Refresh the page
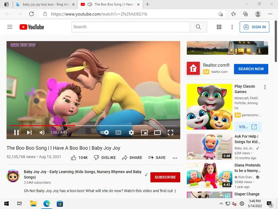 tap(31, 14)
